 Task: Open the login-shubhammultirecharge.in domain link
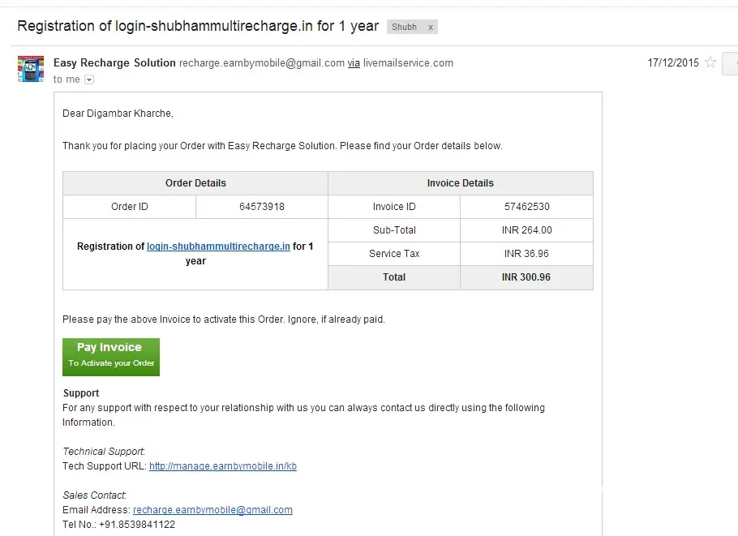[218, 247]
